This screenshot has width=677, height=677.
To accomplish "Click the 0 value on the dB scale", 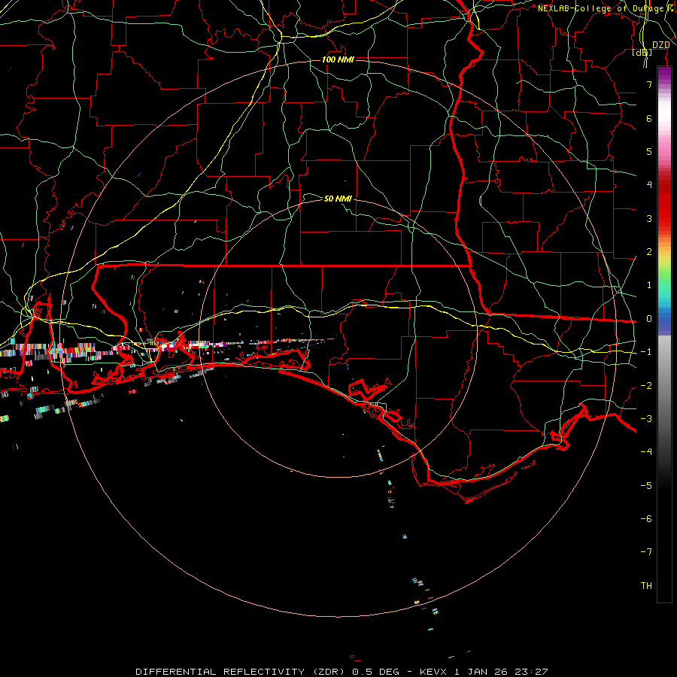I will tap(649, 319).
